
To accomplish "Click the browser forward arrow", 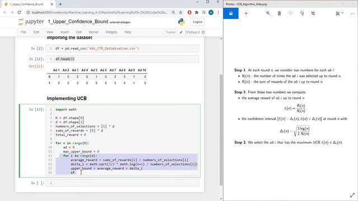I will click(12, 12).
